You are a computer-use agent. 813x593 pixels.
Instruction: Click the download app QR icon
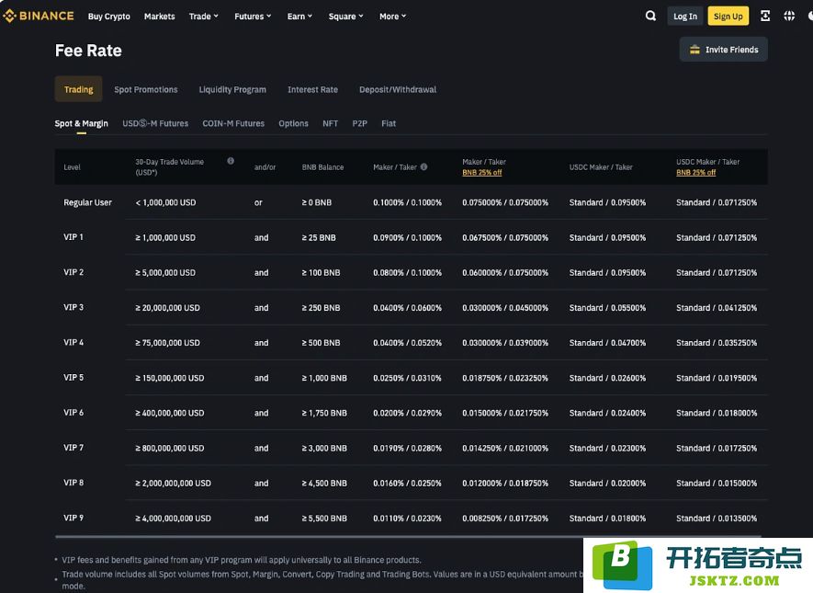pos(765,16)
